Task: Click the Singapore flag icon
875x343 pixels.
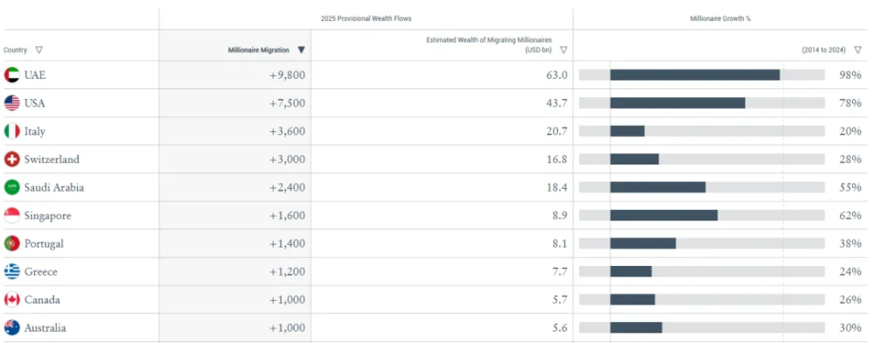Action: pos(11,216)
